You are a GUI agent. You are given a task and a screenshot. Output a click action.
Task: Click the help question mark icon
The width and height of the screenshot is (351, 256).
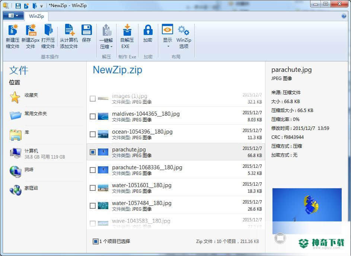click(344, 16)
